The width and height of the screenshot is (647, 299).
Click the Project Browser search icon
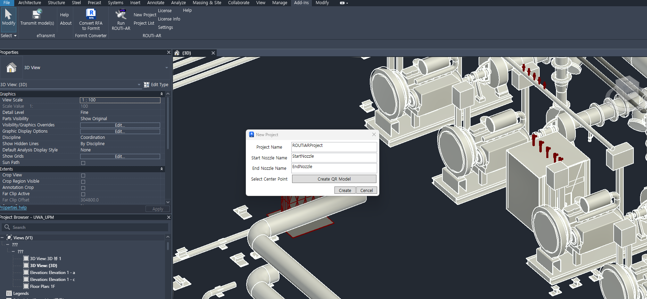[x=7, y=227]
